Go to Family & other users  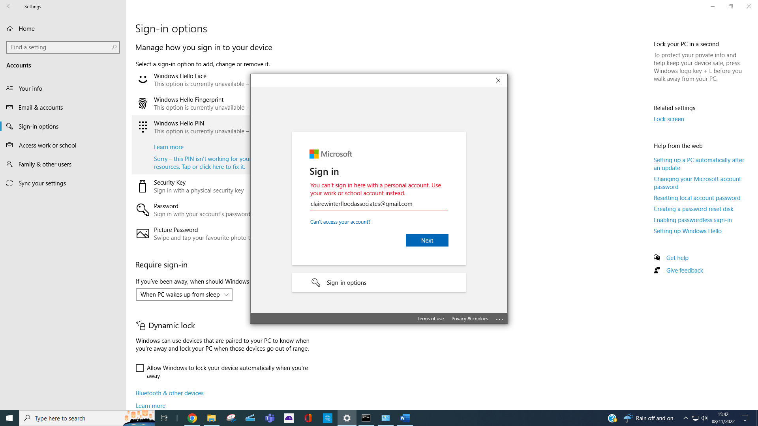tap(45, 164)
